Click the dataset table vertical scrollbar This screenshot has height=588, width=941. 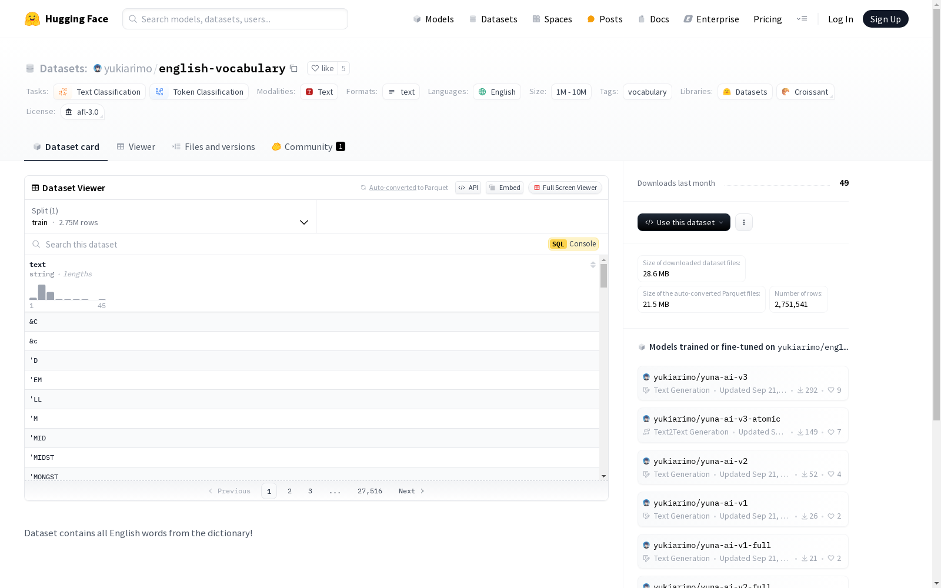pyautogui.click(x=603, y=276)
